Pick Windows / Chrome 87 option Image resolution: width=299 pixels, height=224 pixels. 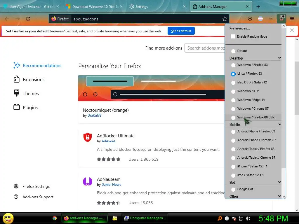[233, 109]
